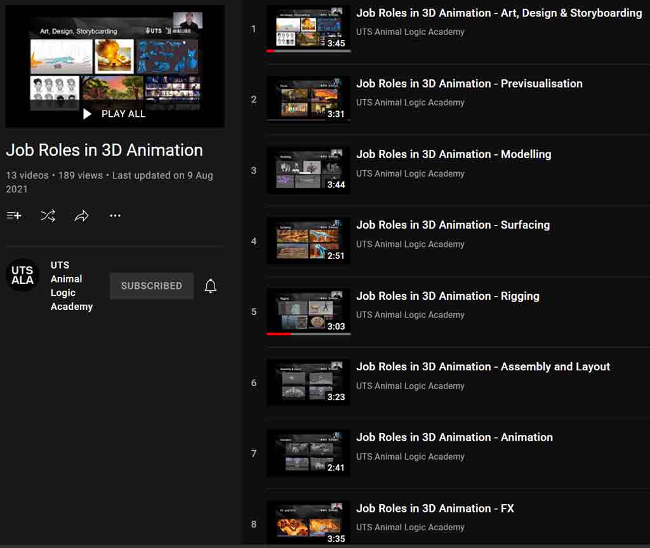Open the video titled Job Roles in 3D Animation - Rigging
The image size is (650, 548).
(448, 295)
